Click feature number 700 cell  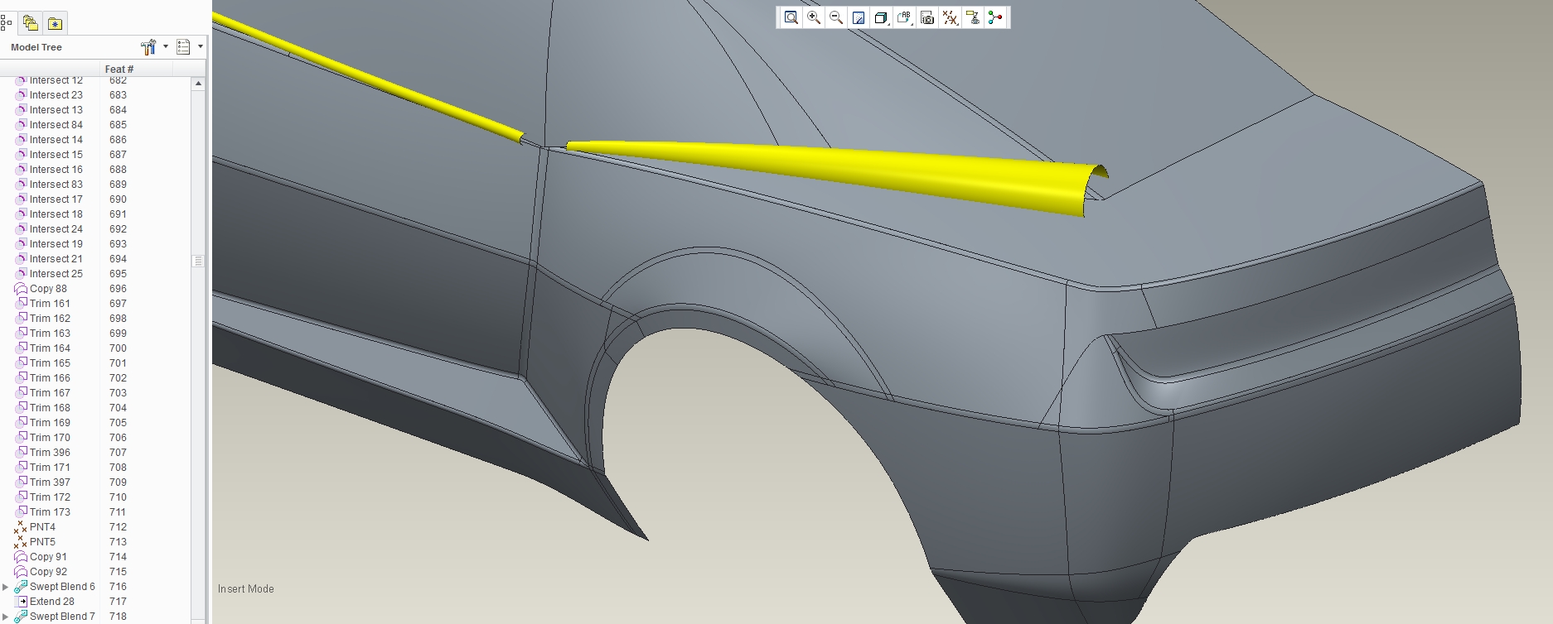[118, 348]
